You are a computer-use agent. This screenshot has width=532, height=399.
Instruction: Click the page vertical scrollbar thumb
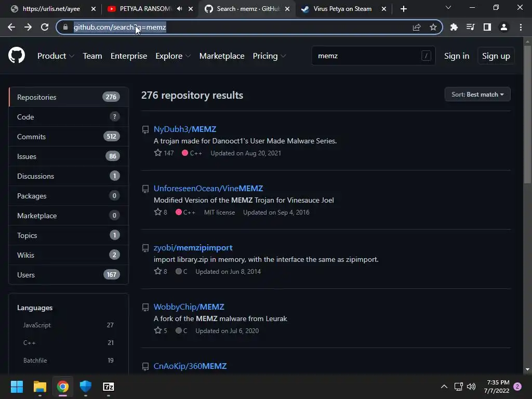coord(527,115)
